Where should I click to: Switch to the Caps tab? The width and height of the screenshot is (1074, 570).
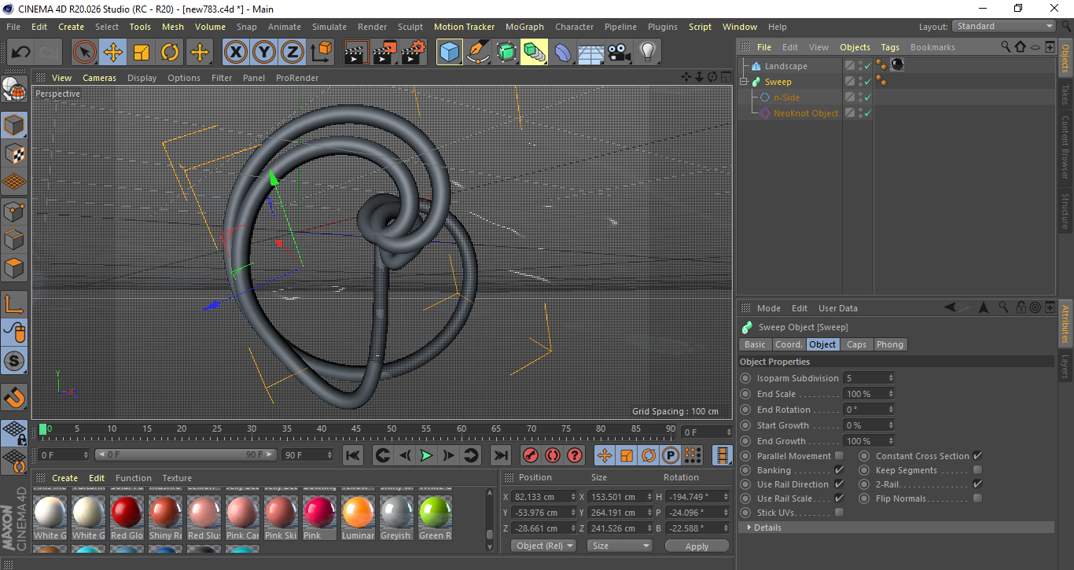(x=856, y=344)
